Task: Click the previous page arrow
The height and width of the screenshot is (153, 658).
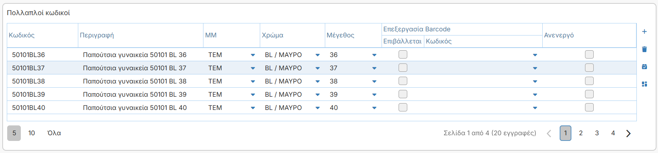Action: (549, 133)
